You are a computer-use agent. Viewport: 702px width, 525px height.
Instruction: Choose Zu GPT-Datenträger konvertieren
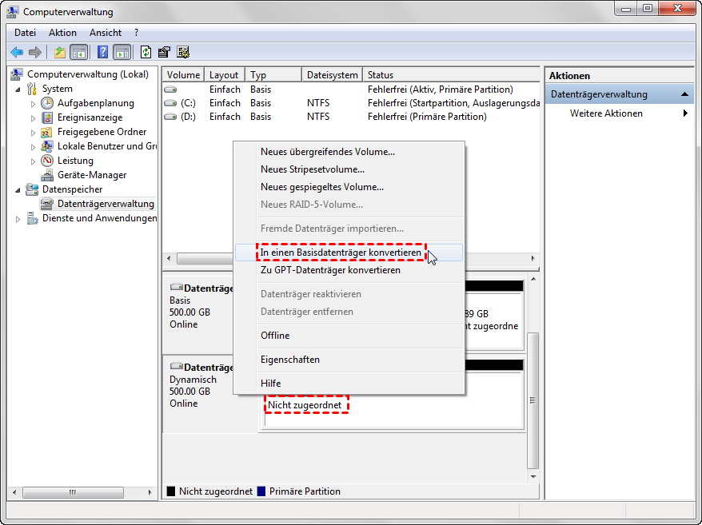tap(349, 270)
